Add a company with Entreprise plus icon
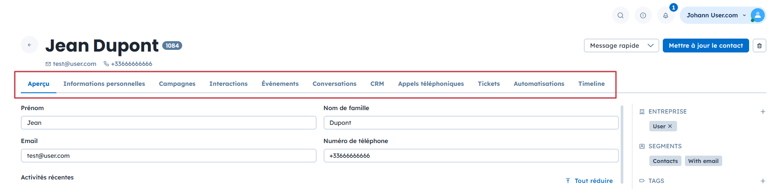Screen dimensions: 776x189 [x=763, y=112]
